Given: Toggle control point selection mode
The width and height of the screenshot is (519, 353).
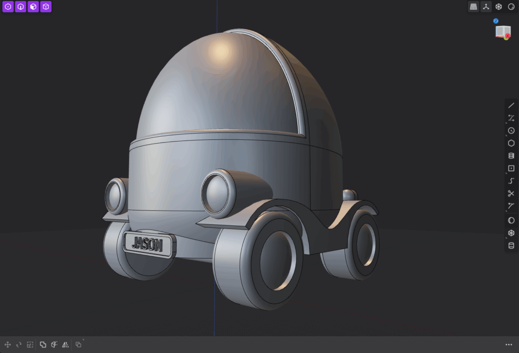Looking at the screenshot, I should [x=8, y=7].
